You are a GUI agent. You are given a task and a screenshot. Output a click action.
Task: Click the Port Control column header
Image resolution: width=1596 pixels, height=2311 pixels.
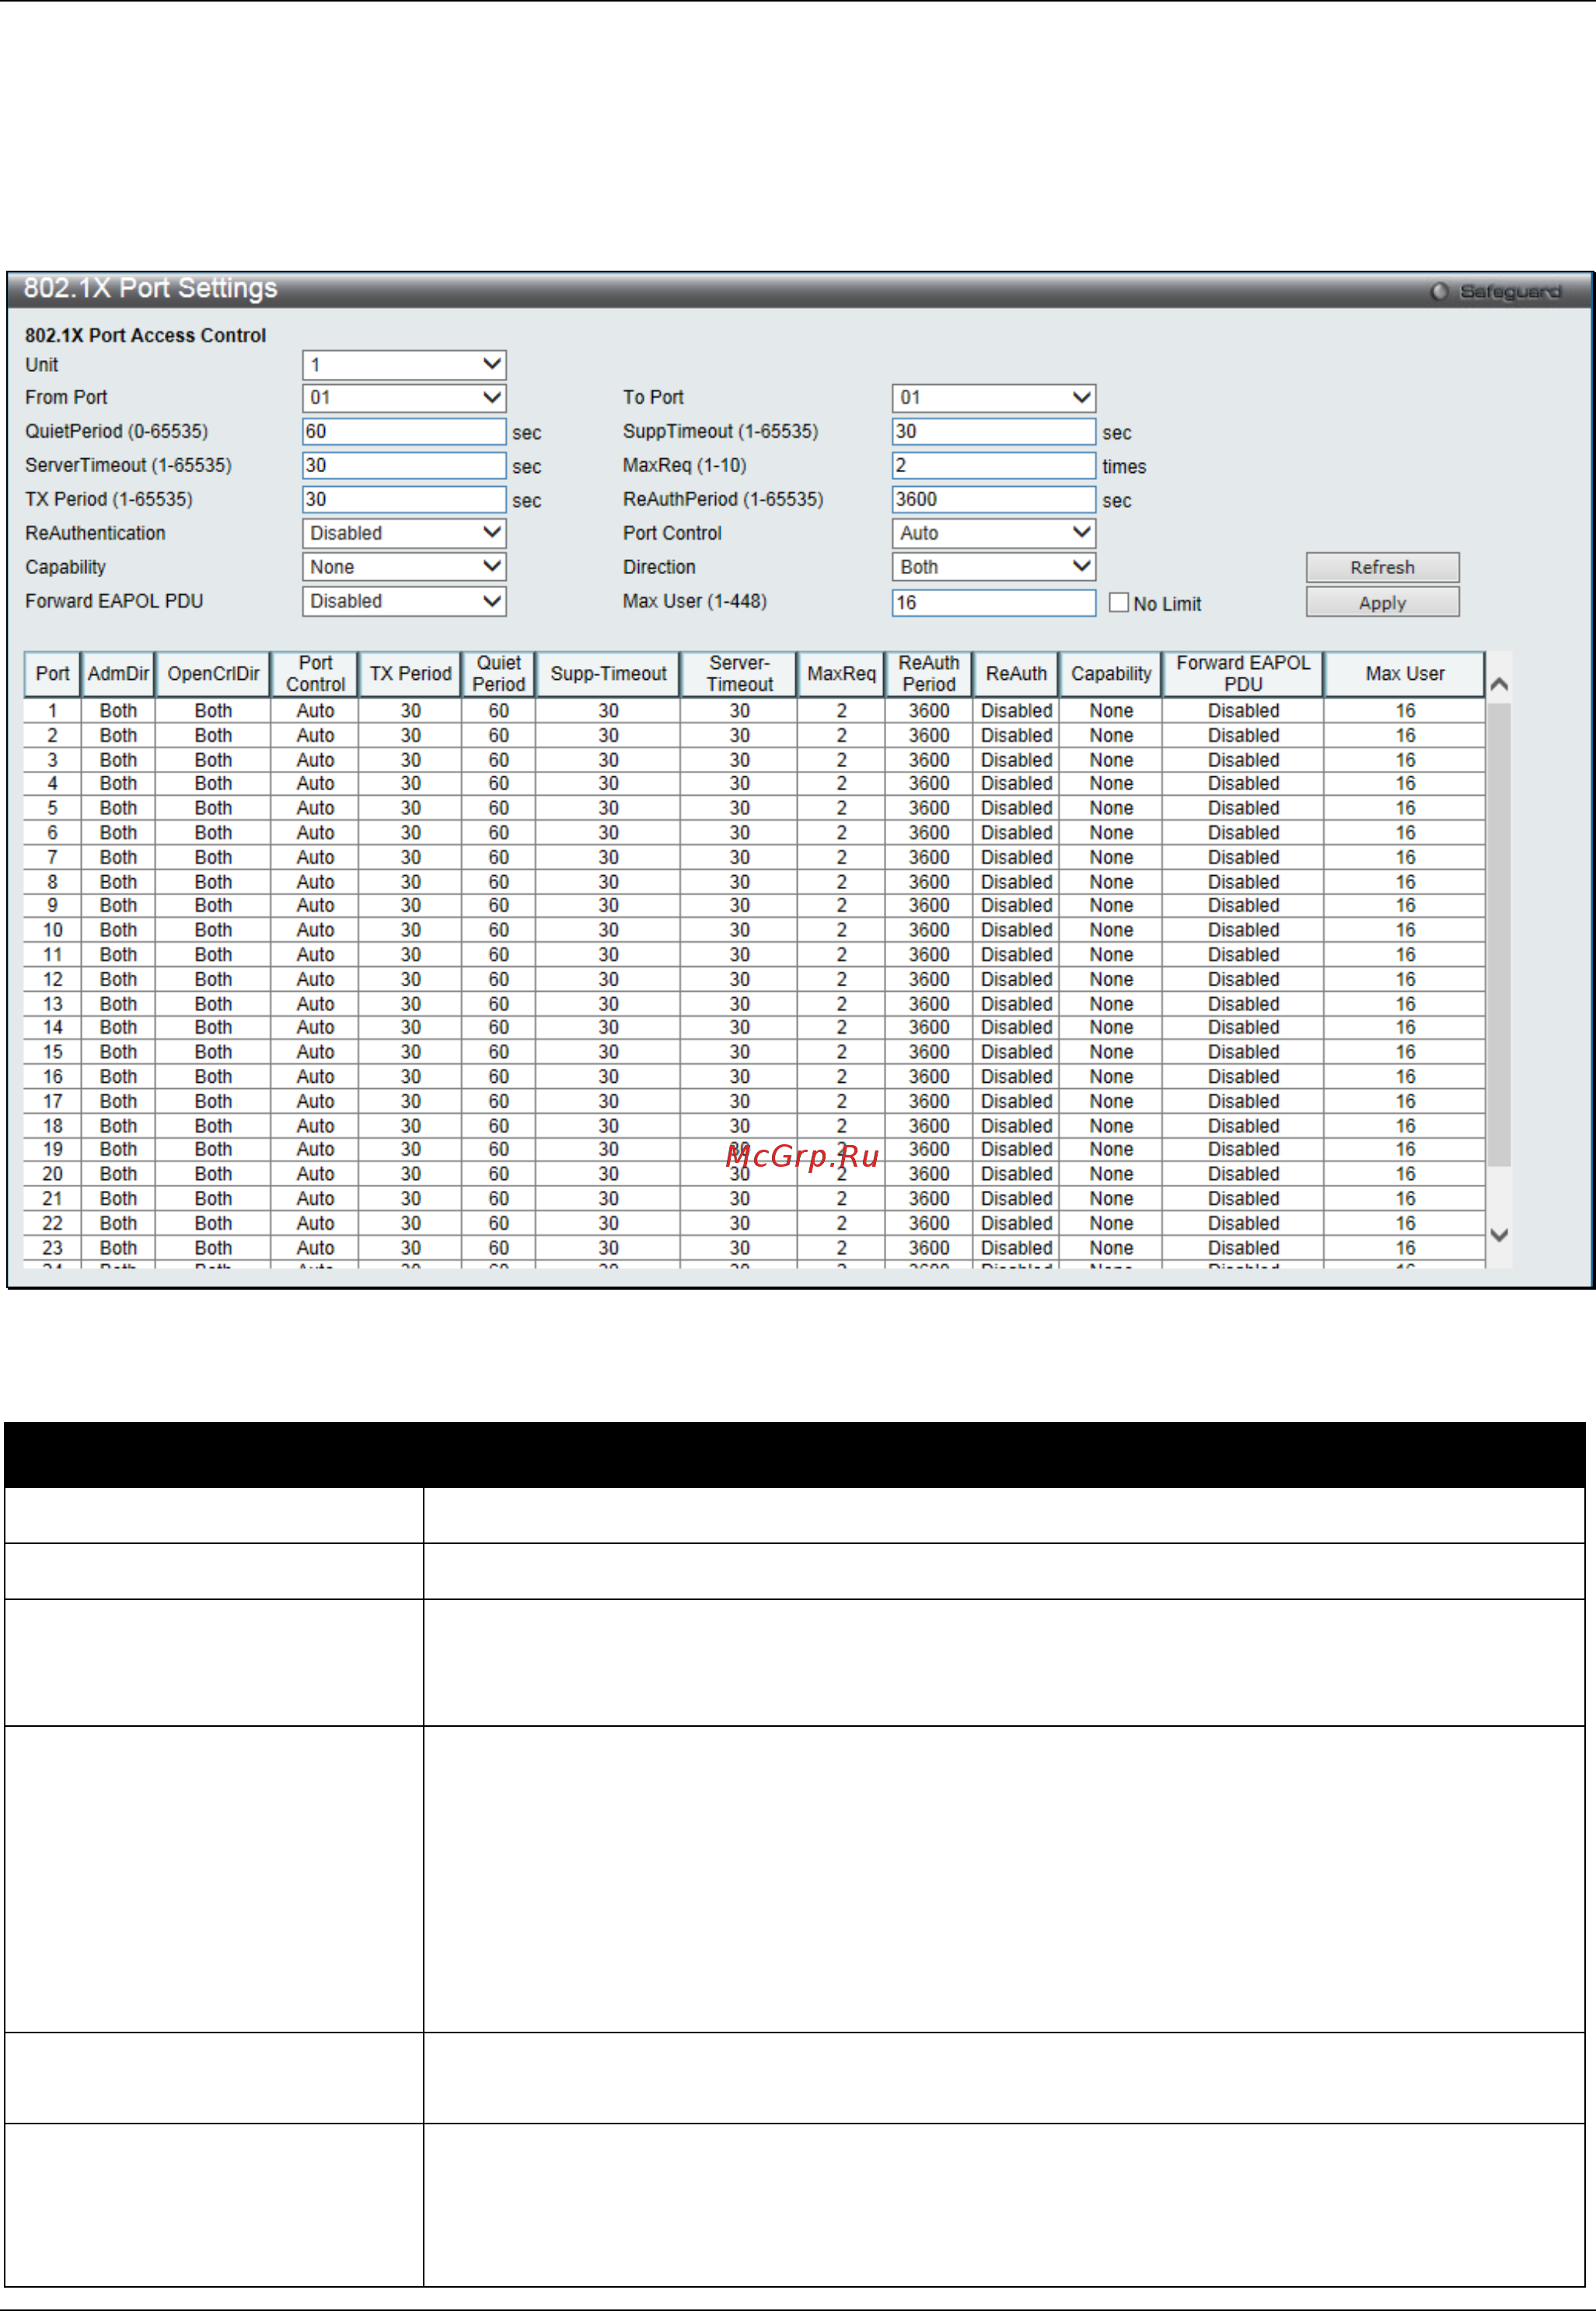coord(315,674)
